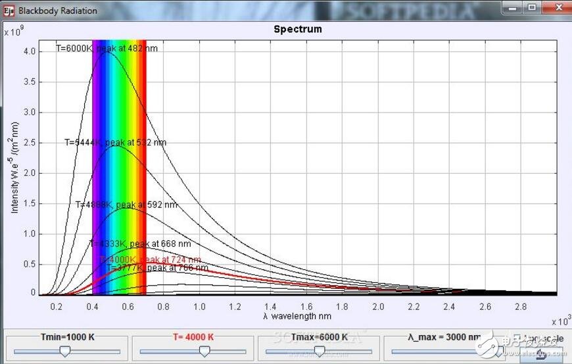Click the Tmax=6000 K slider thumb

(319, 352)
